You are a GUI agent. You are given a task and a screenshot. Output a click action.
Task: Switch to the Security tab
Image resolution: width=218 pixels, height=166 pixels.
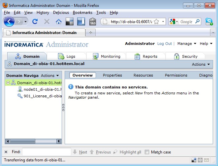(185, 56)
